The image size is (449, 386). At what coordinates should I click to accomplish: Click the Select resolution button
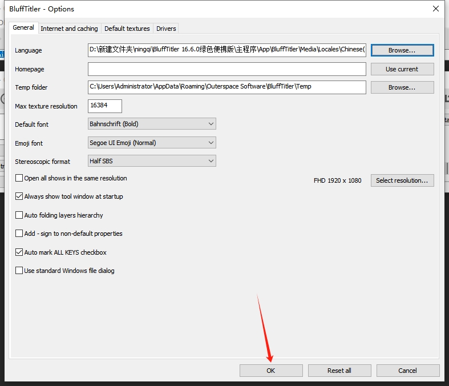[x=402, y=180]
